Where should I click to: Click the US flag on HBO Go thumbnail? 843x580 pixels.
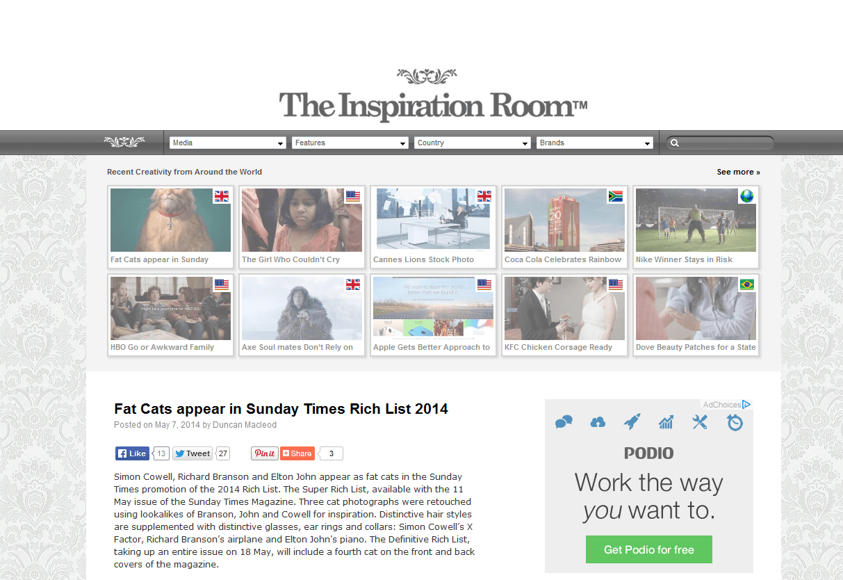221,284
